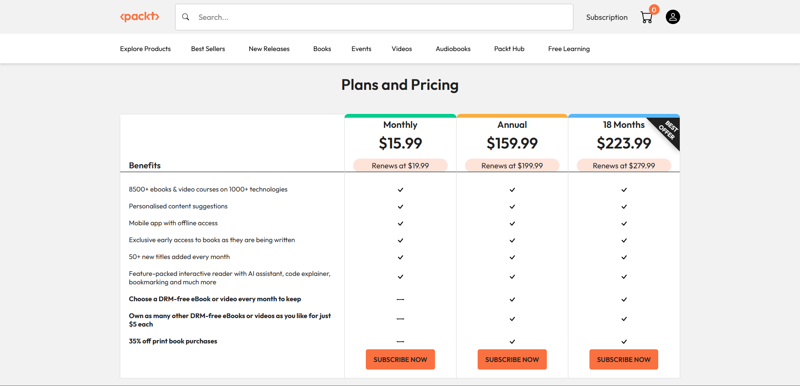Click 'Plans and Pricing' title
Screen dimensions: 800x386
point(400,85)
